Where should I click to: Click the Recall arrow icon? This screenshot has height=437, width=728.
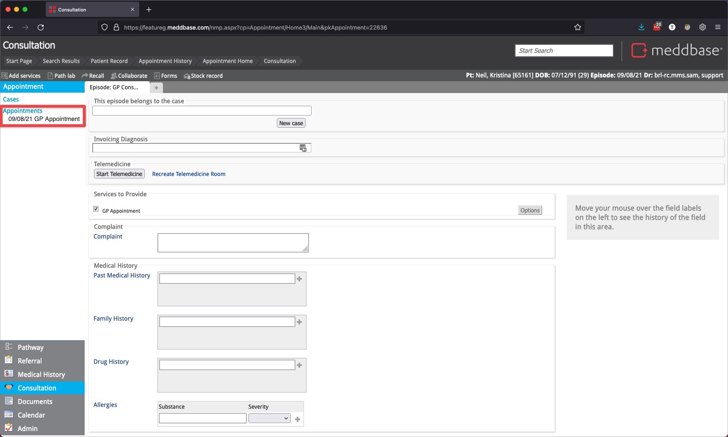coord(85,76)
